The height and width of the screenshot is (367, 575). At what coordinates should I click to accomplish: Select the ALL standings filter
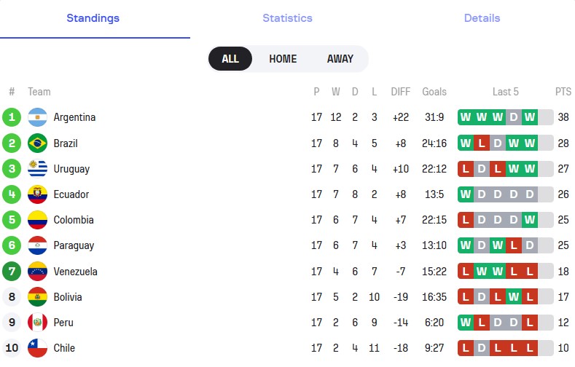(x=230, y=59)
